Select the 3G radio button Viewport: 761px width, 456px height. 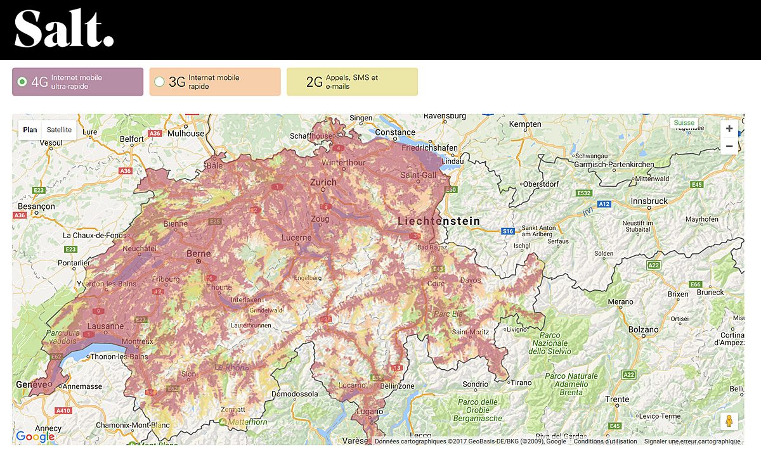coord(159,82)
